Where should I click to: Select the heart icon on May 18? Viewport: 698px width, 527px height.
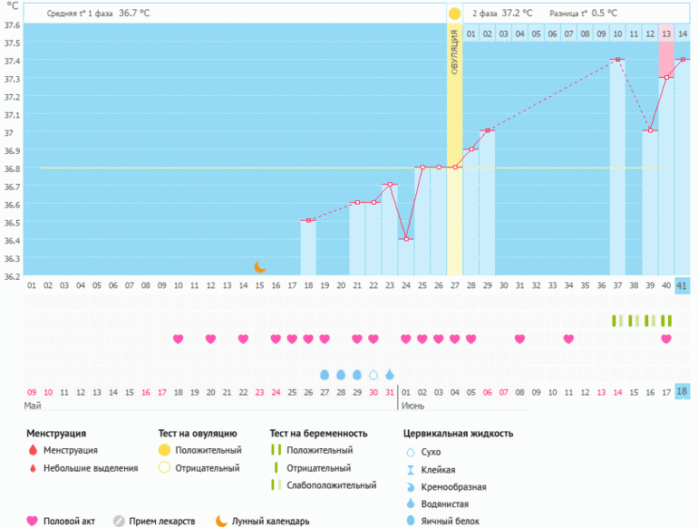pos(179,339)
